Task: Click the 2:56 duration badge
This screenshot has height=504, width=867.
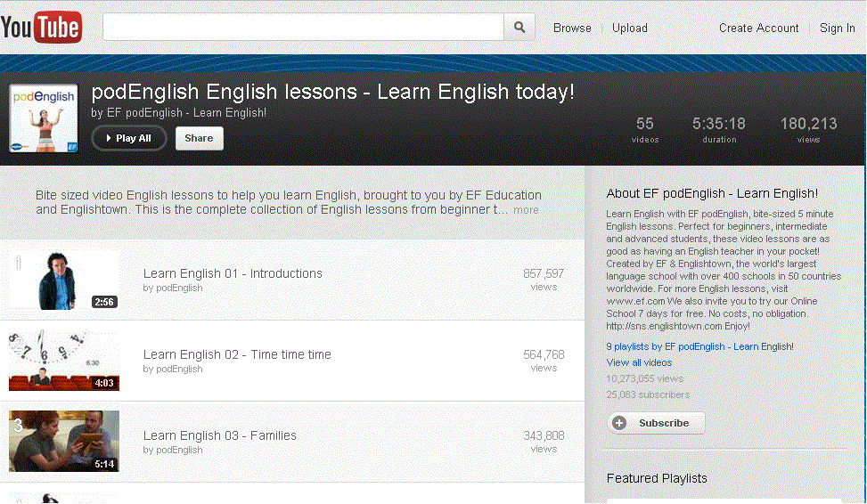Action: [x=104, y=302]
